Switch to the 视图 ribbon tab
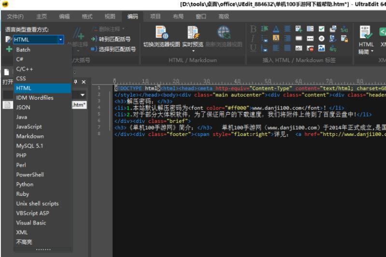The width and height of the screenshot is (386, 257). [x=110, y=16]
